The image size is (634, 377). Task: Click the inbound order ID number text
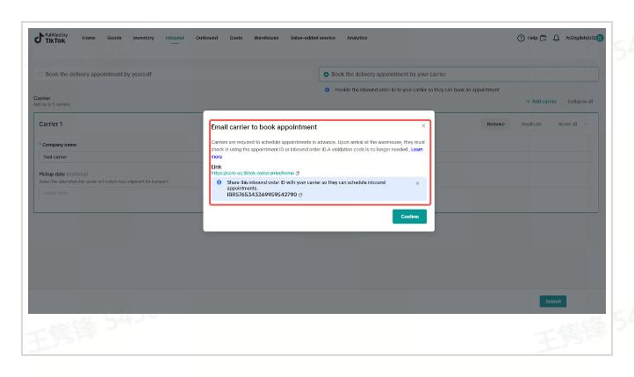[x=262, y=195]
